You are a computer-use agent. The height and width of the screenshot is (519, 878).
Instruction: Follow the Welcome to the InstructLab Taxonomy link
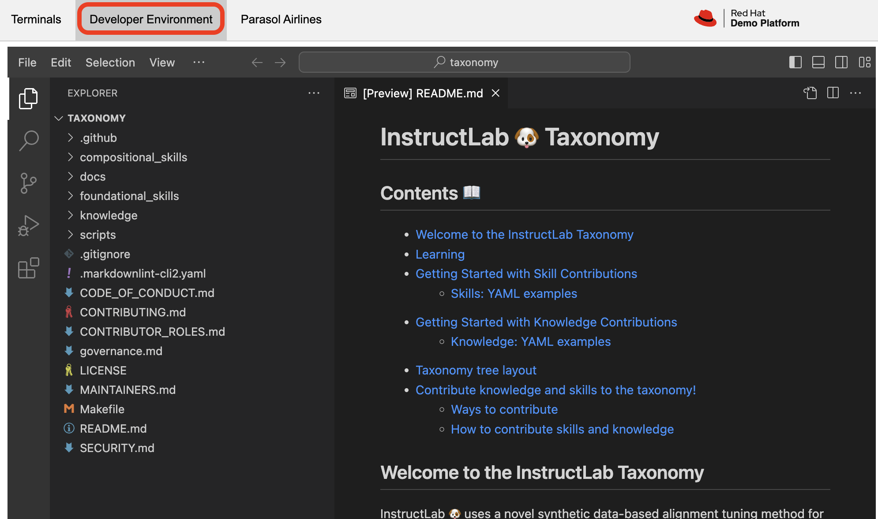click(x=524, y=234)
